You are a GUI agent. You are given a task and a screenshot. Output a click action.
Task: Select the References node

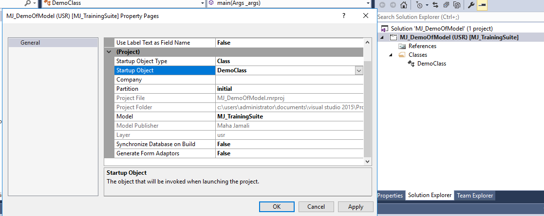pyautogui.click(x=422, y=46)
